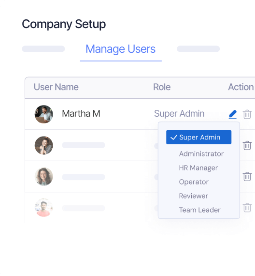Image resolution: width=255 pixels, height=276 pixels.
Task: Click trash icon in the second user row
Action: tap(247, 145)
